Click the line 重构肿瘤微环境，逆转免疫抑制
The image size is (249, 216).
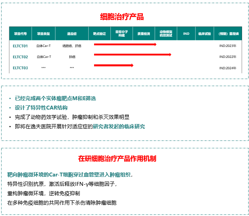(x=44, y=193)
